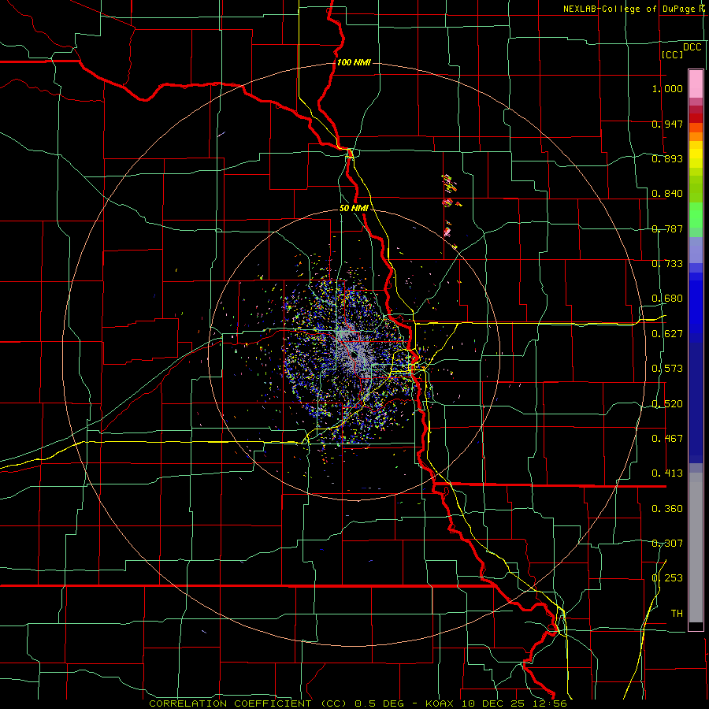Click the KOAX radar site identifier
Image resolution: width=709 pixels, height=709 pixels.
(439, 703)
